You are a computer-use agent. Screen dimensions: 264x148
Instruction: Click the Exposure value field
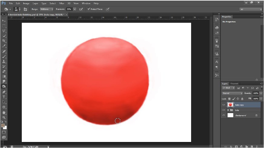(69, 9)
